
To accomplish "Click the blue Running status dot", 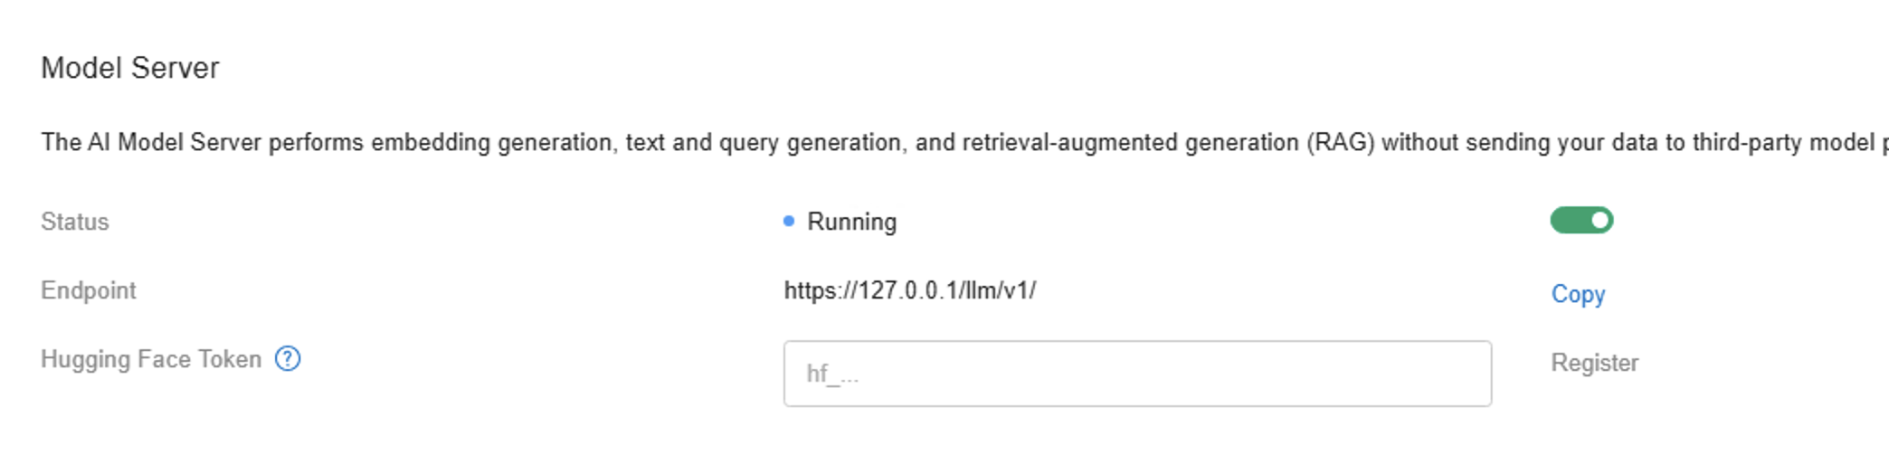I will coord(789,221).
